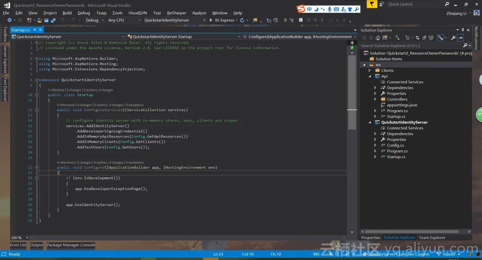This screenshot has height=260, width=482.
Task: Click Sync with Active Document icon
Action: click(x=417, y=38)
